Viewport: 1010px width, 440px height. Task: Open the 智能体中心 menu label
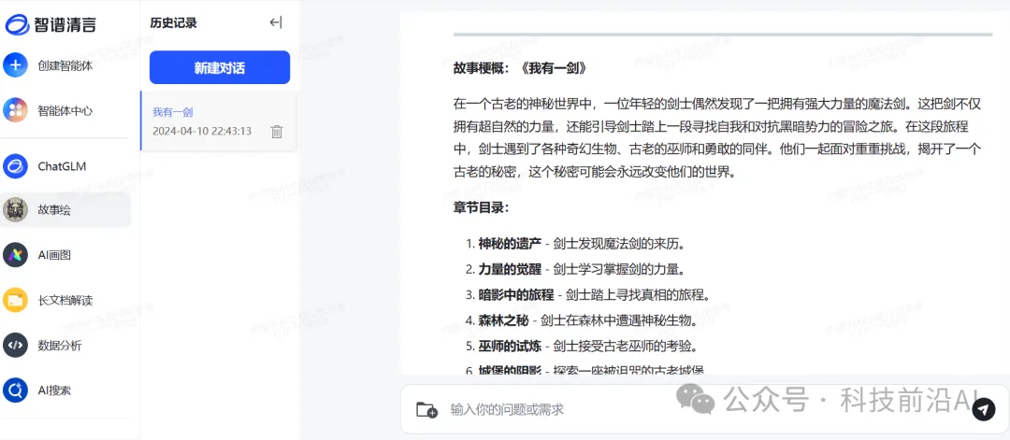pyautogui.click(x=65, y=110)
